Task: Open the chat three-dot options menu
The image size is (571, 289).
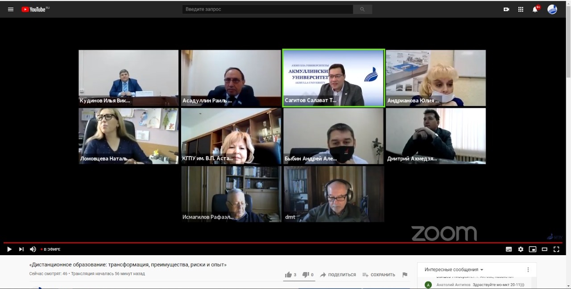Action: pyautogui.click(x=528, y=270)
